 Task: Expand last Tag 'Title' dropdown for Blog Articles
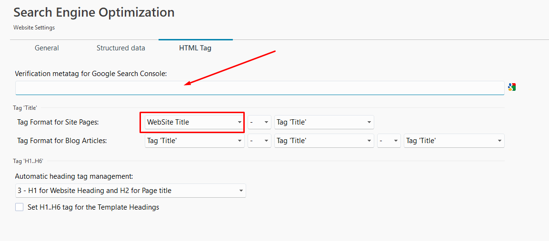454,141
